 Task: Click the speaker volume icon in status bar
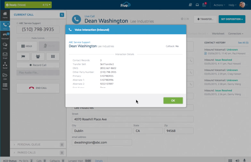click(x=237, y=160)
